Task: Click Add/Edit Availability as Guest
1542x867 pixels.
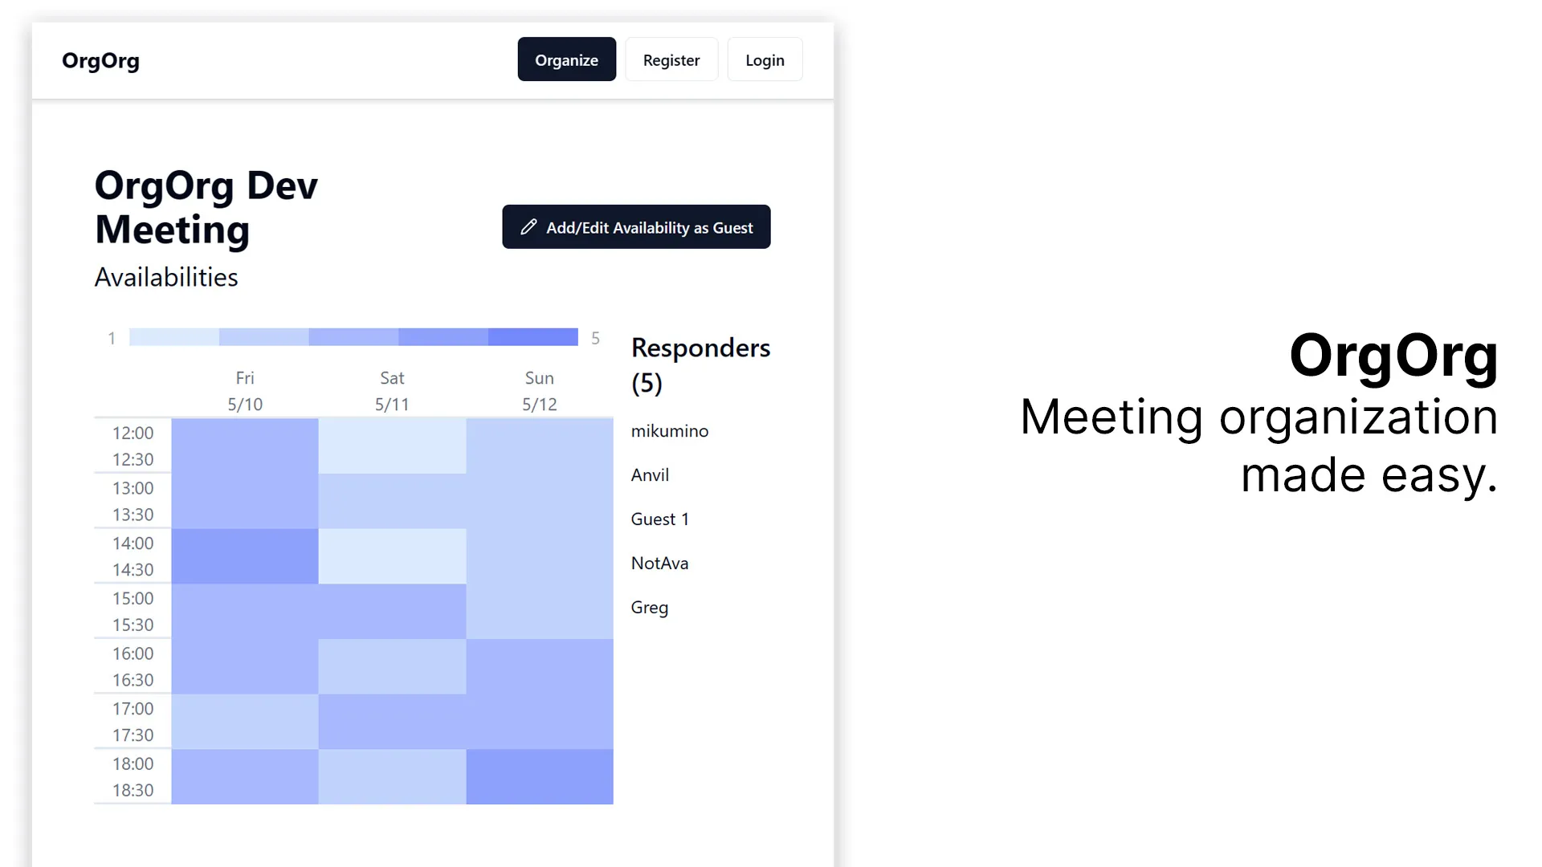Action: tap(635, 226)
